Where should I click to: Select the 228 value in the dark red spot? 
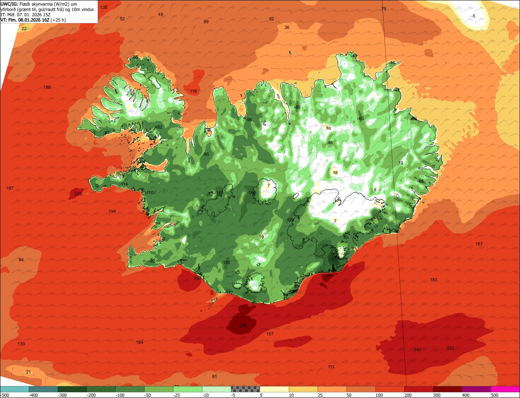[78, 194]
